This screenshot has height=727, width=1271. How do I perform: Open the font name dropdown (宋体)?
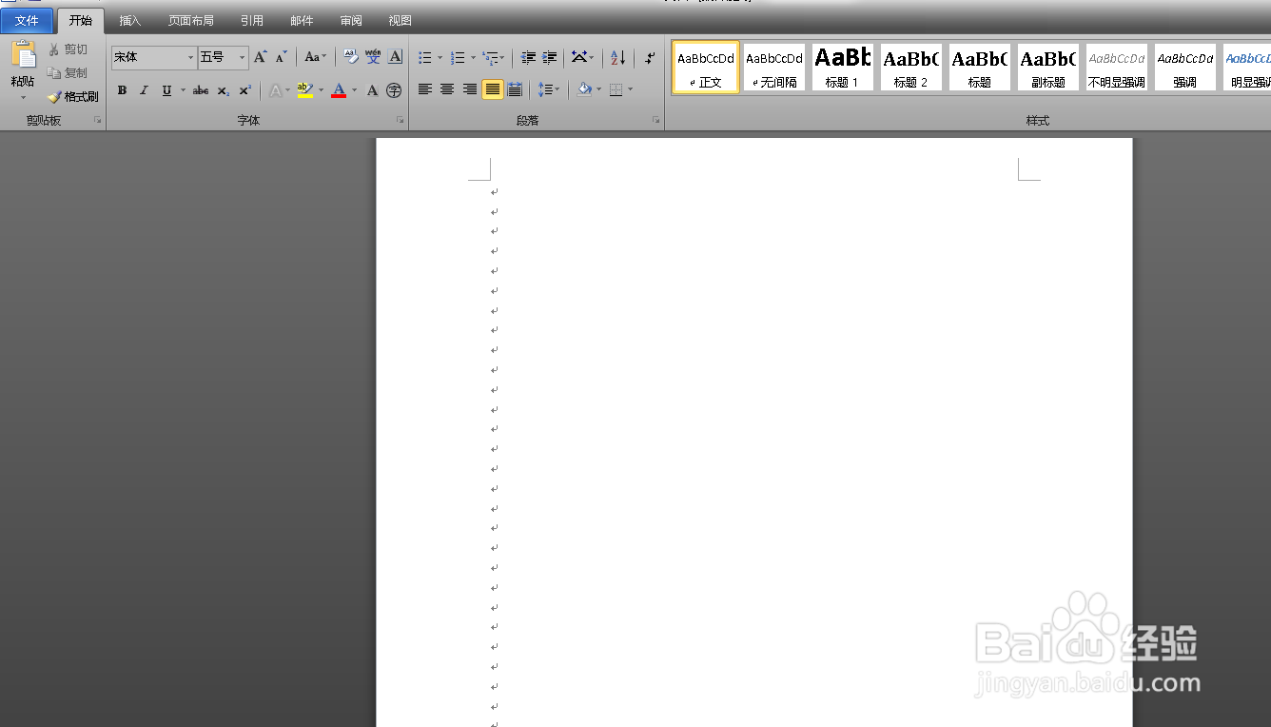[190, 58]
